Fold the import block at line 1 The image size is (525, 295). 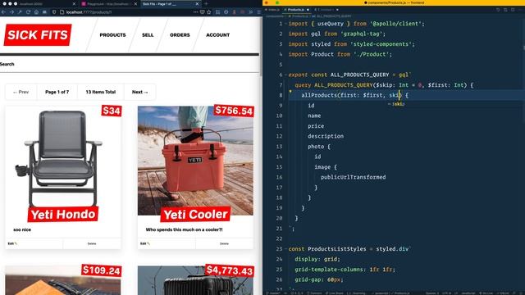[x=285, y=24]
